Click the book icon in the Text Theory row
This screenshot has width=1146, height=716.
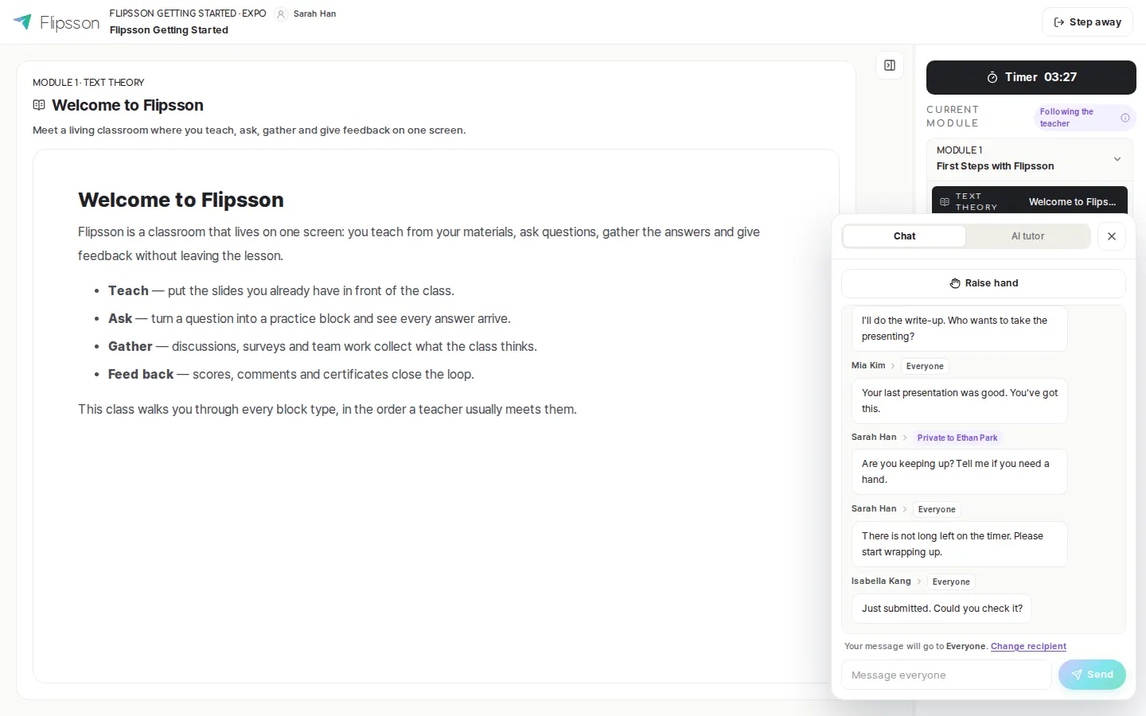[x=945, y=202]
